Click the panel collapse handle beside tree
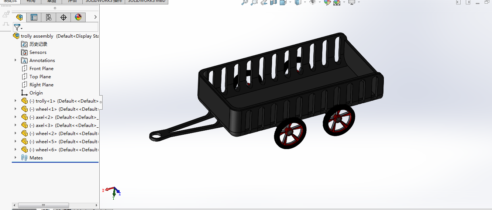 coord(101,101)
